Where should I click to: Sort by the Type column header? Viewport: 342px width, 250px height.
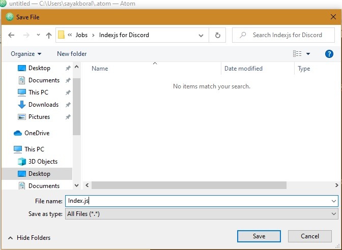[x=304, y=69]
